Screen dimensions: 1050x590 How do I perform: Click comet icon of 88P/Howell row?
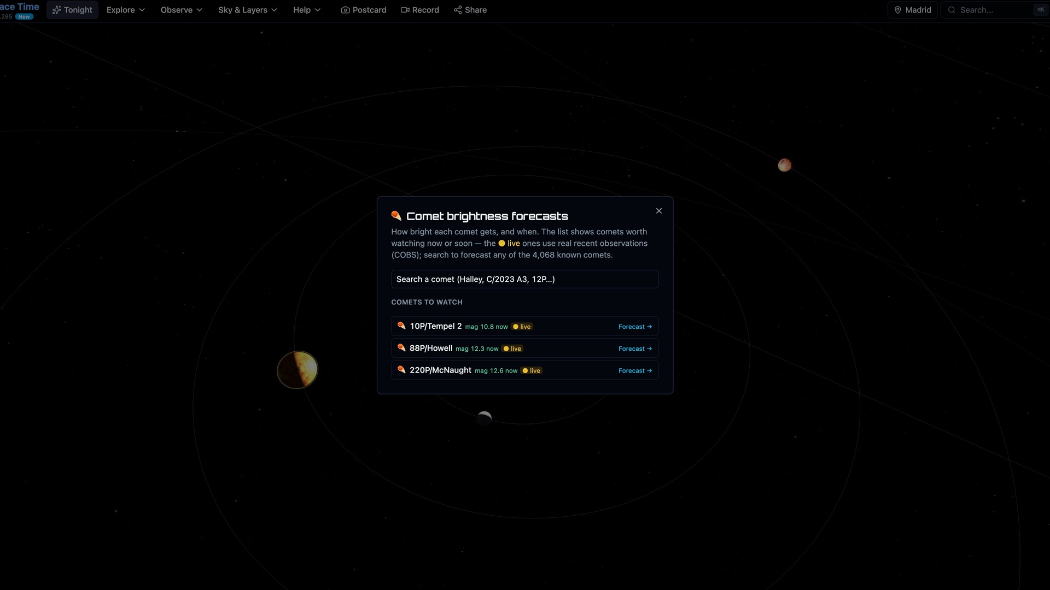401,347
